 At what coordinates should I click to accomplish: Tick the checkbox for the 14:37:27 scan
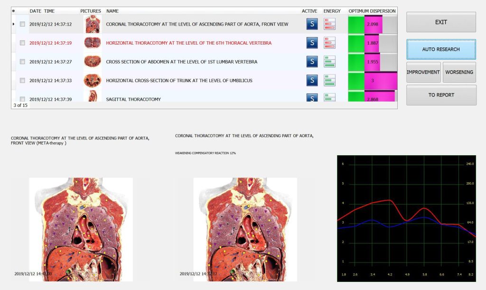(22, 62)
